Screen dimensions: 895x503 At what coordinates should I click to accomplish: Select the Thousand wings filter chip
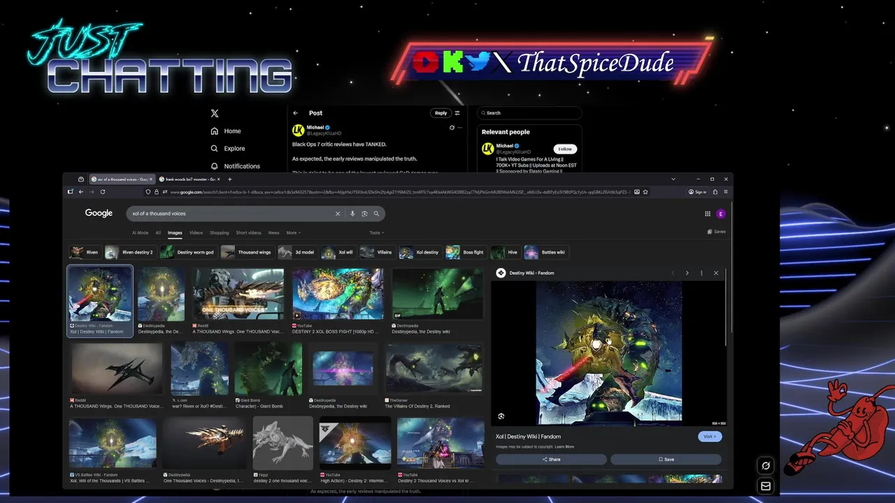click(247, 252)
